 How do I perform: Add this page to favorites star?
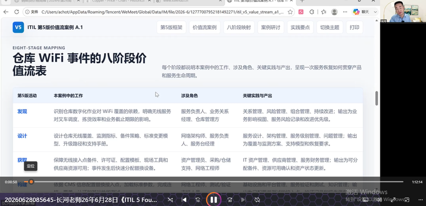[290, 12]
